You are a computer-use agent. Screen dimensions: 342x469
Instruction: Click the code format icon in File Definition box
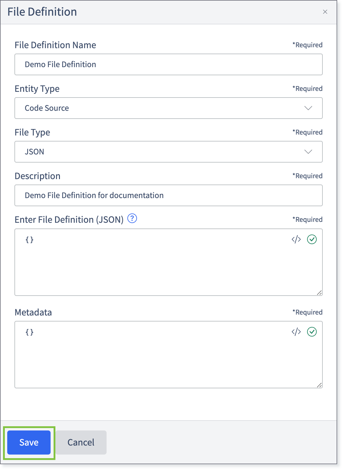(x=296, y=240)
